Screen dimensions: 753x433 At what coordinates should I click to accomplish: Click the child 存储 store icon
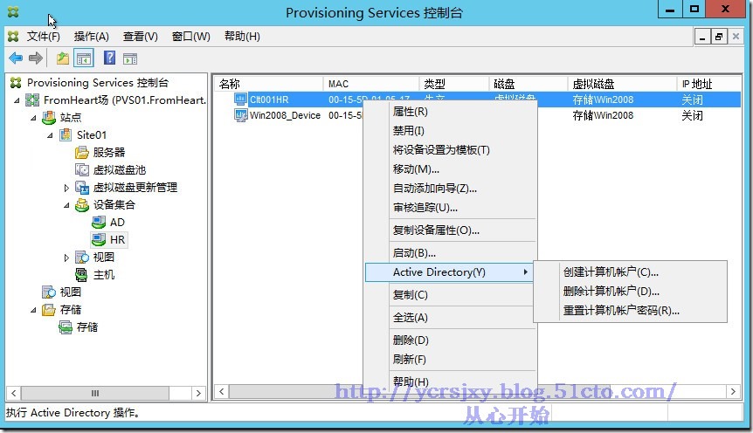pos(66,327)
